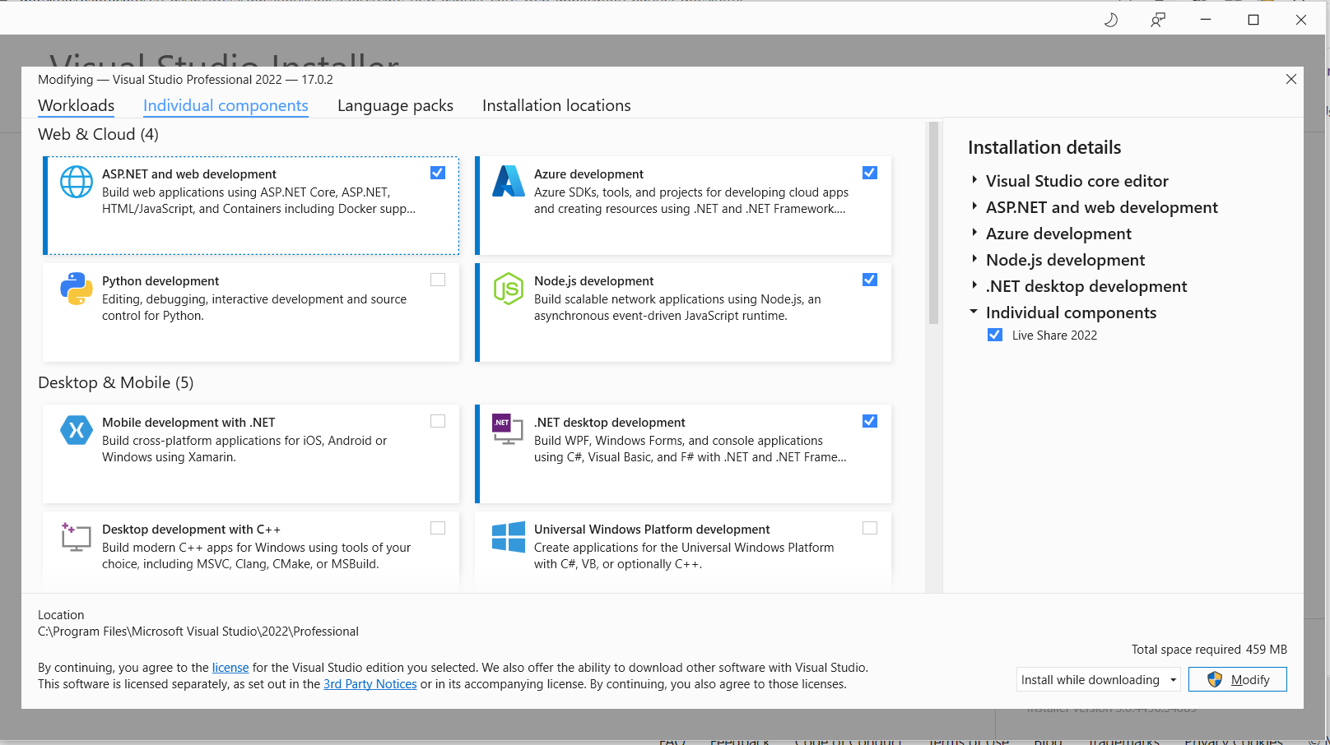Click the Modify button
This screenshot has height=745, width=1330.
tap(1238, 679)
